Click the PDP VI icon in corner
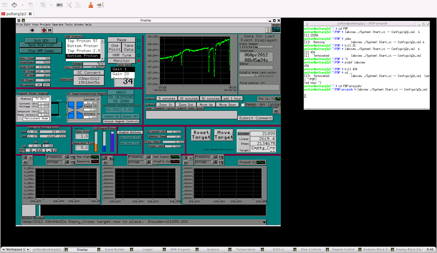The height and width of the screenshot is (253, 437). click(276, 28)
